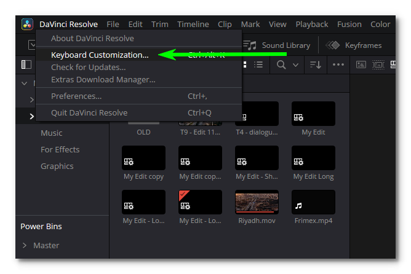Image resolution: width=411 pixels, height=274 pixels.
Task: Open the DaVinci Resolve menu
Action: click(x=68, y=25)
